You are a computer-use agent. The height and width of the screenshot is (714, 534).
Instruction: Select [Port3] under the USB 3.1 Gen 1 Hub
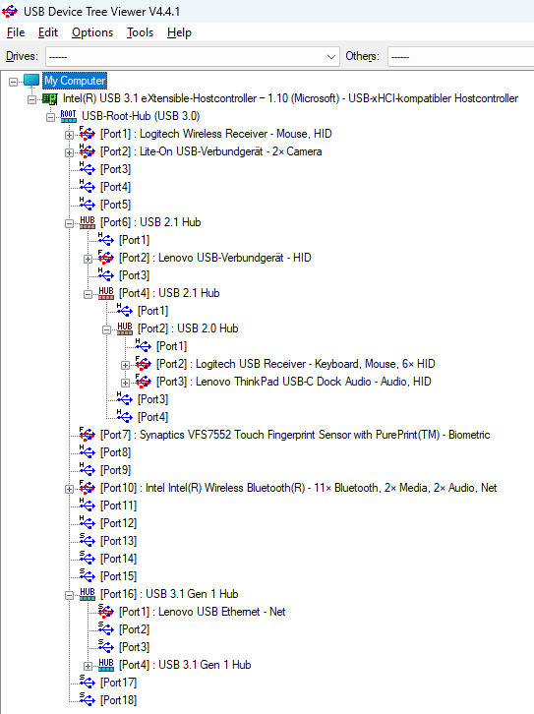[x=135, y=647]
